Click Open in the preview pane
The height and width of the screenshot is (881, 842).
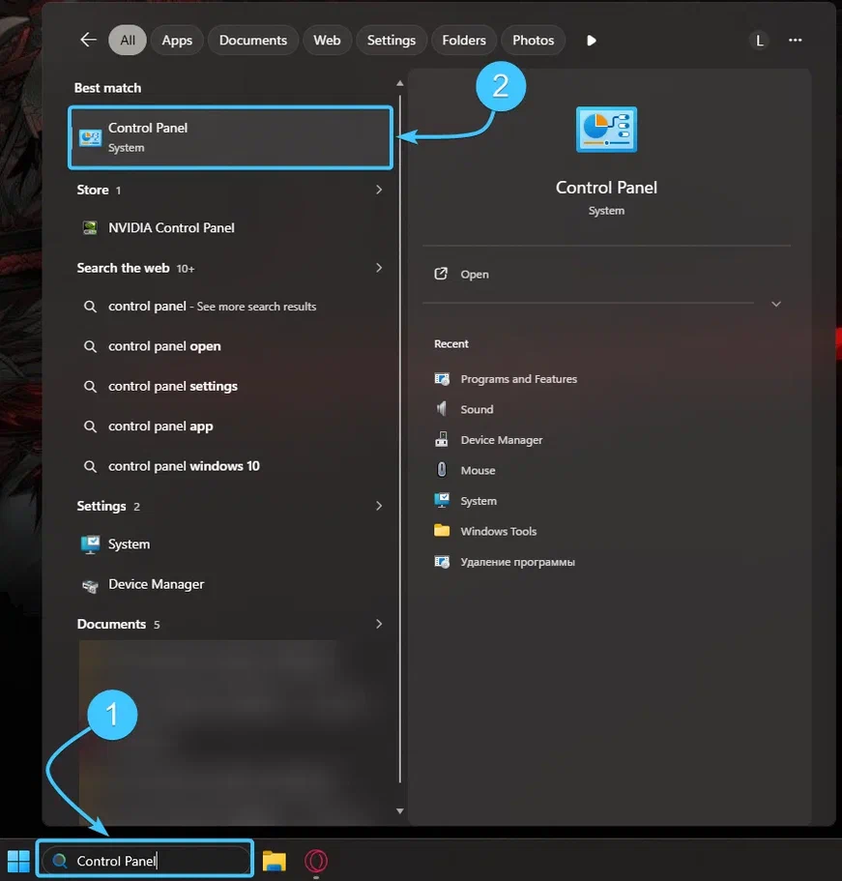[475, 275]
